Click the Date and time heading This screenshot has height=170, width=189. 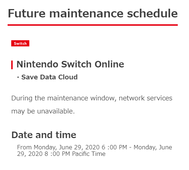(x=44, y=135)
